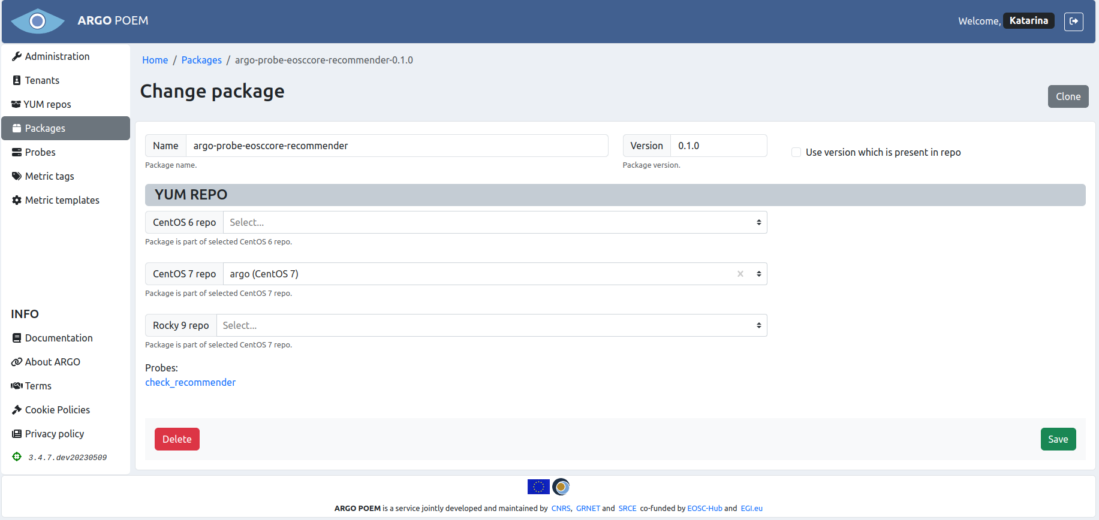Go to Tenants in the sidebar
This screenshot has width=1099, height=520.
[x=66, y=80]
